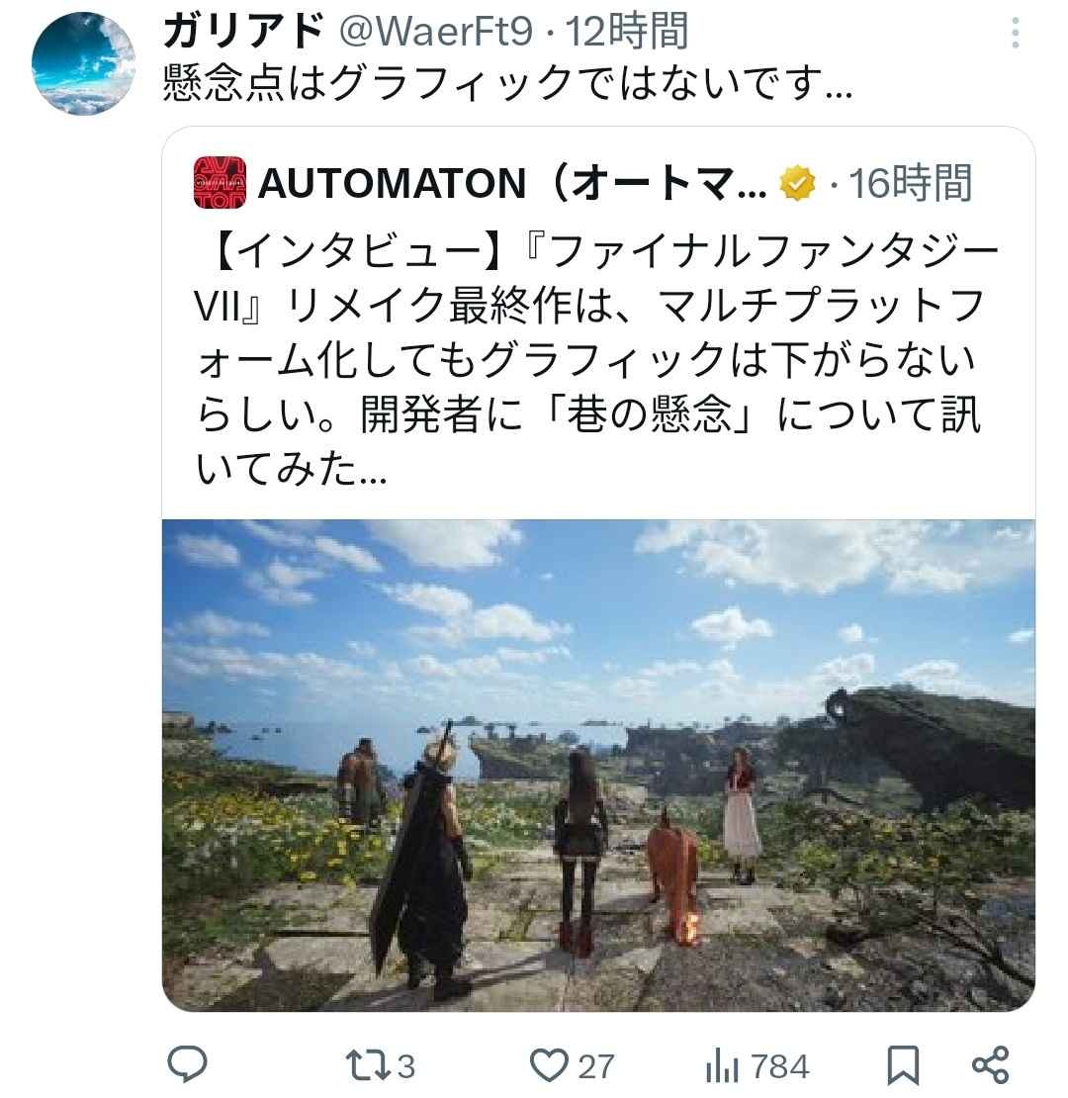Viewport: 1068px width, 1098px height.
Task: Open the AUTOMATON red logo avatar
Action: 220,183
